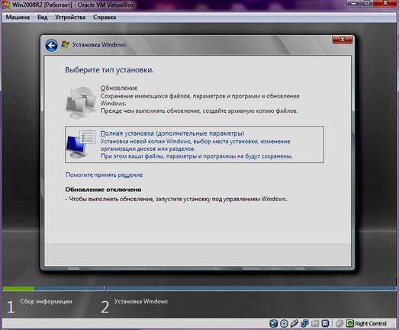
Task: Click the Помогите принять решение link
Action: tap(104, 175)
